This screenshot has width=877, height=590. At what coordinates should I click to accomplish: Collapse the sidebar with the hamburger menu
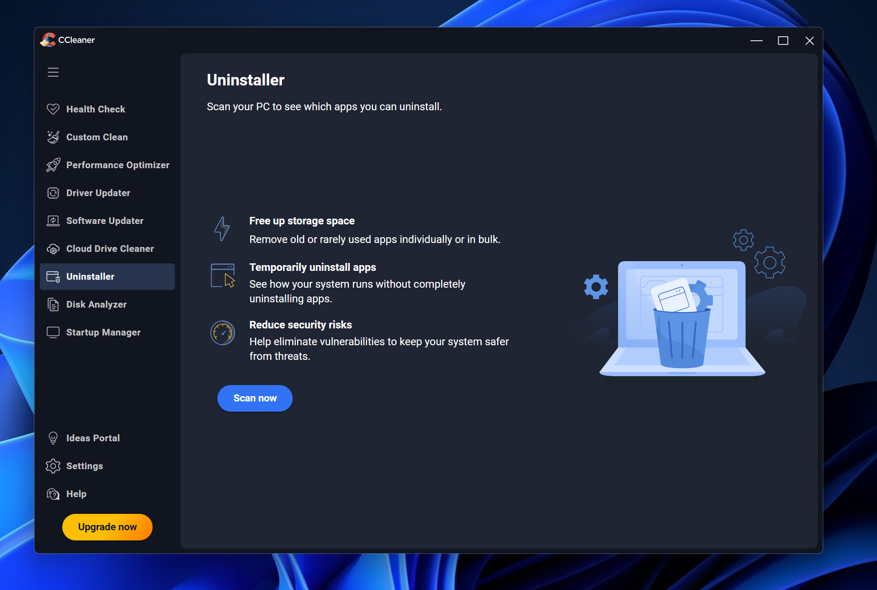pyautogui.click(x=53, y=72)
